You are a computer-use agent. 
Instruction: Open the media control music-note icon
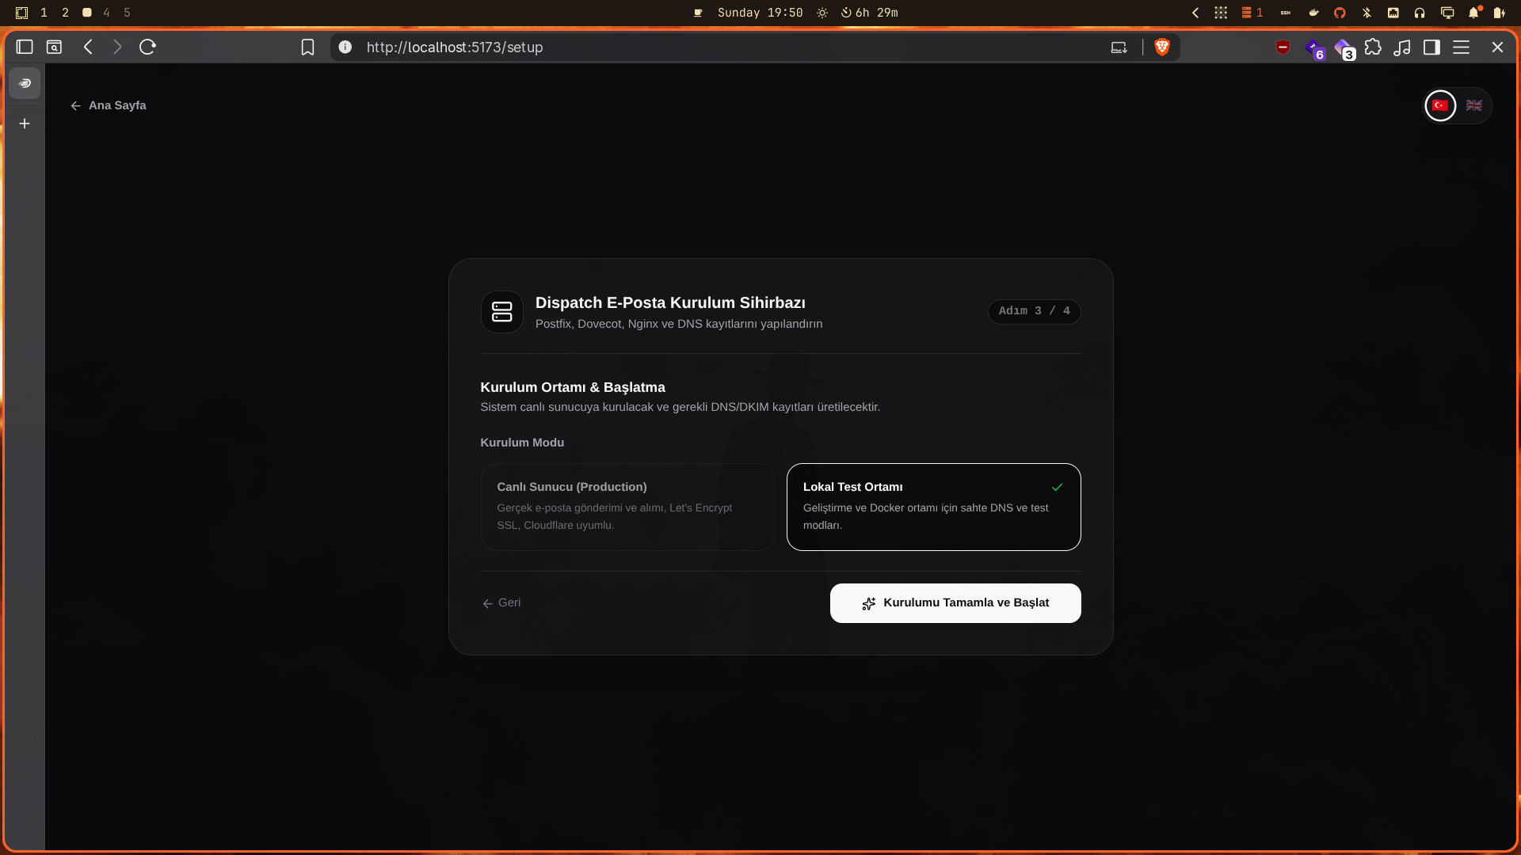pos(1402,47)
